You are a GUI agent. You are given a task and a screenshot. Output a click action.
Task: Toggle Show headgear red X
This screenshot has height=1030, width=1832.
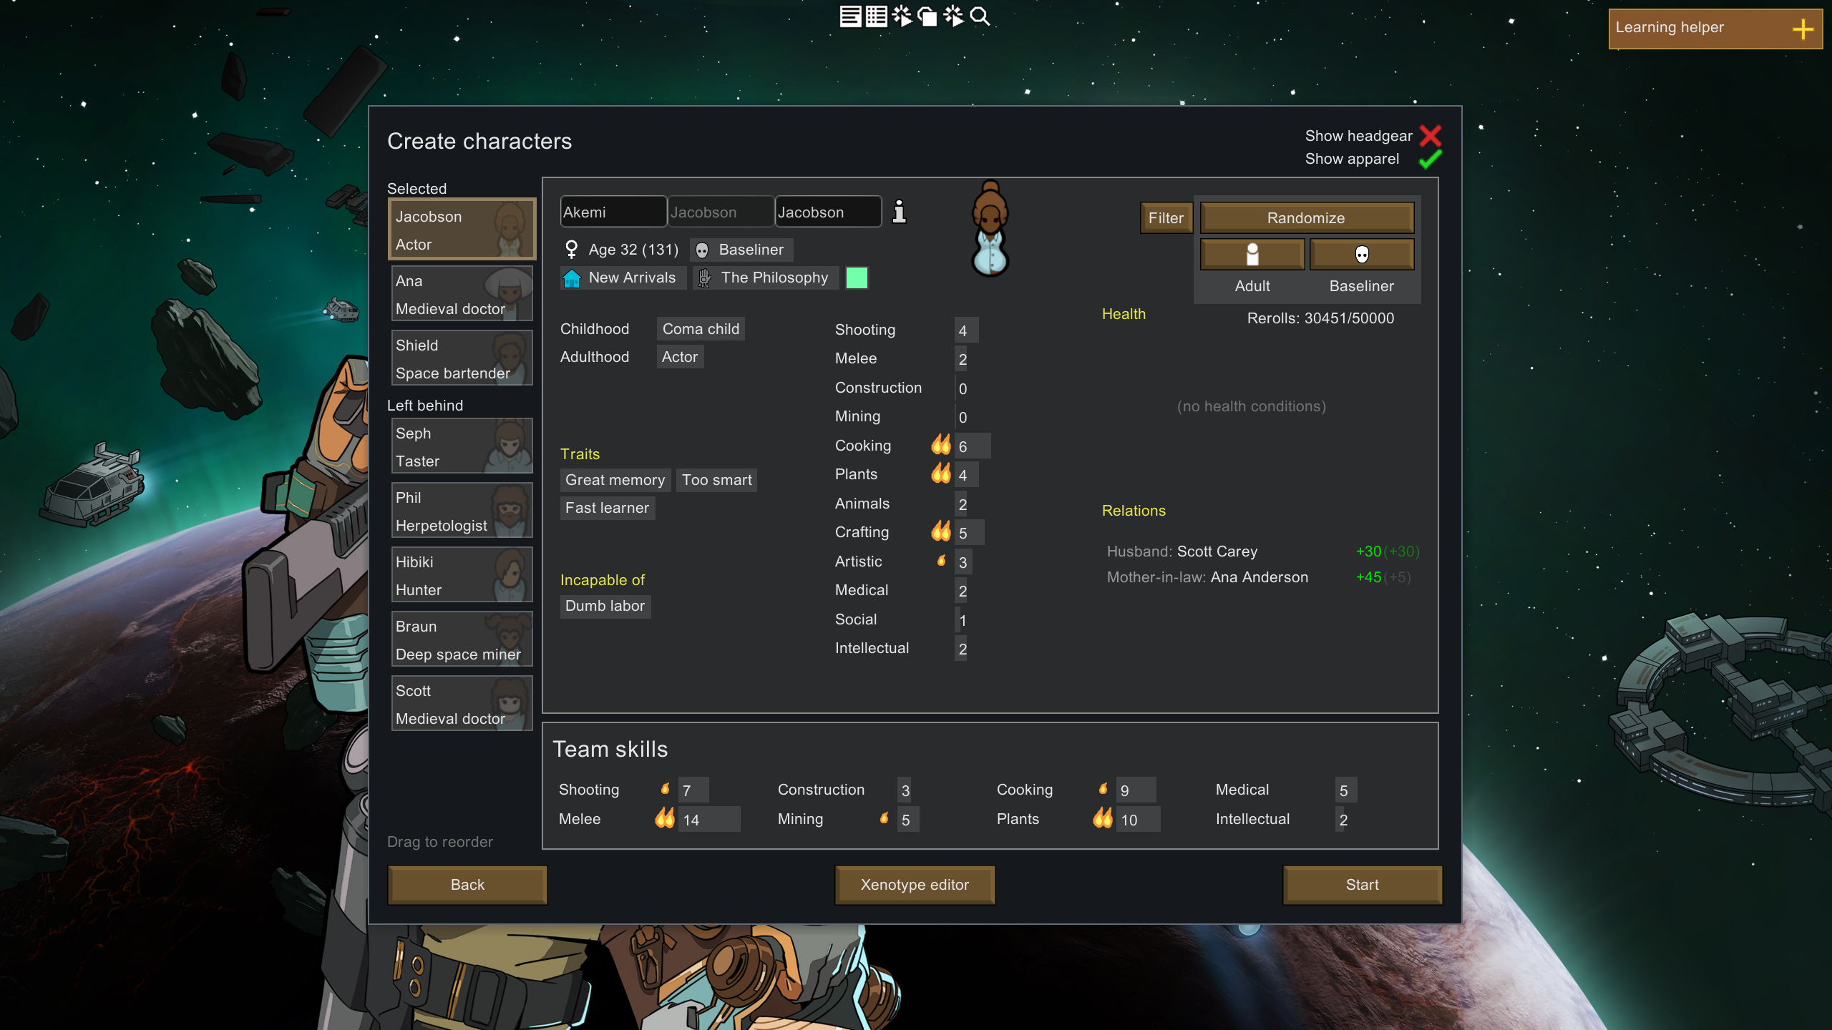click(1430, 135)
